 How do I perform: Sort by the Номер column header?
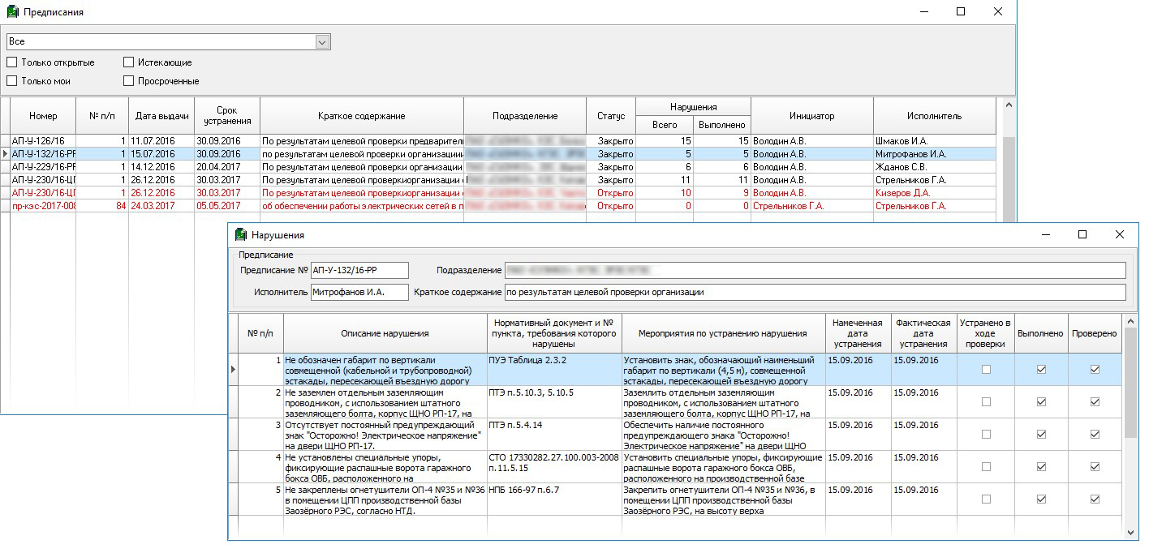point(43,116)
